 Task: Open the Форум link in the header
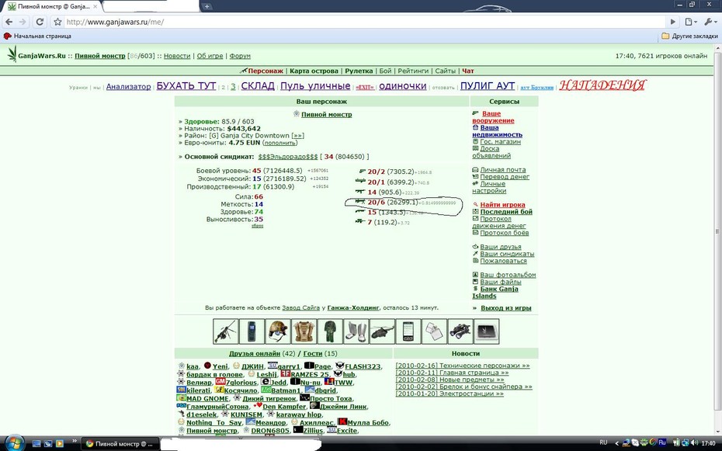240,56
